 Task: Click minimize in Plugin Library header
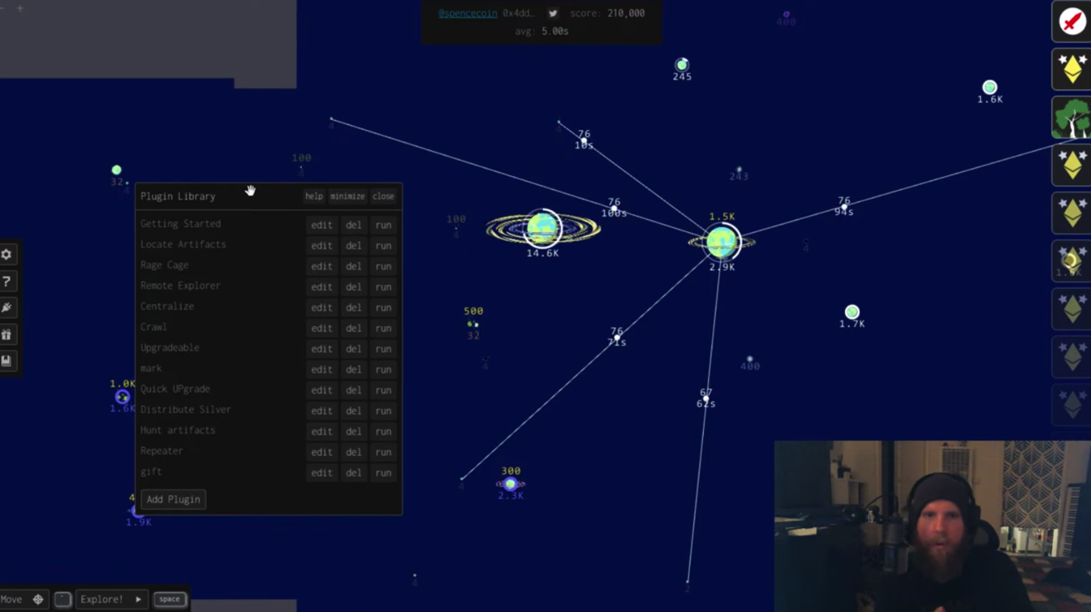pos(347,196)
